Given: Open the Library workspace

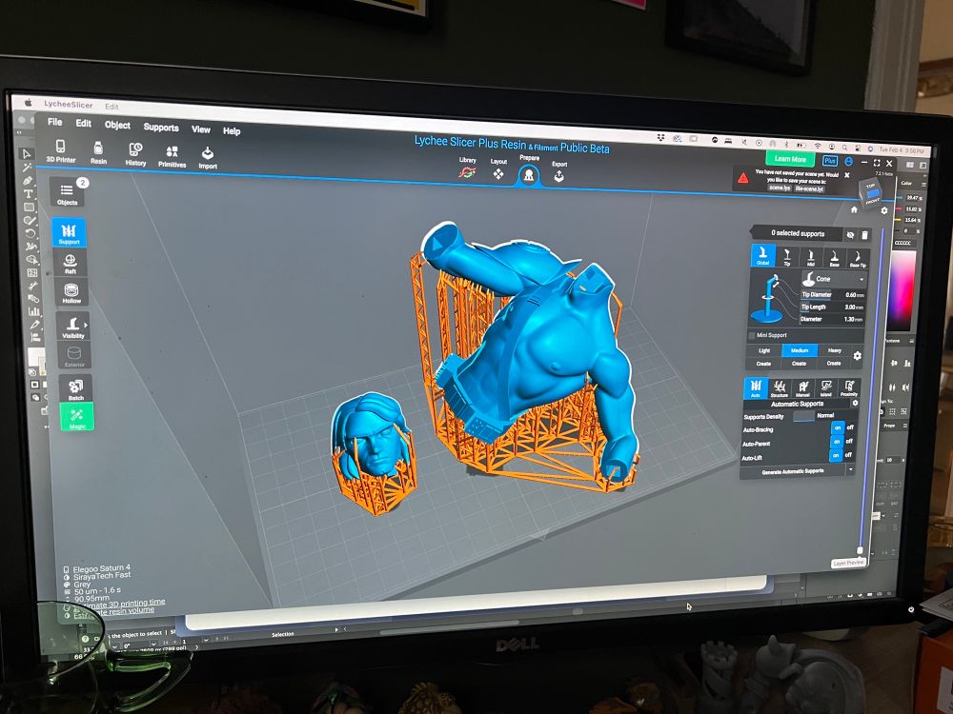Looking at the screenshot, I should tap(467, 169).
